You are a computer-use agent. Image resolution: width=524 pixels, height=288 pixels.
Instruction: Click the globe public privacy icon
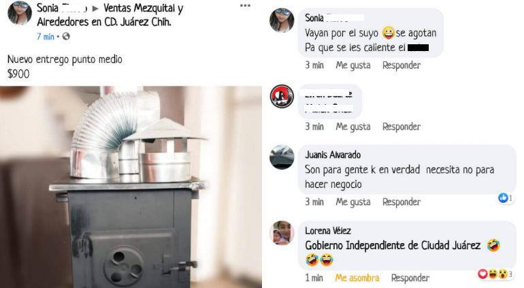(66, 37)
